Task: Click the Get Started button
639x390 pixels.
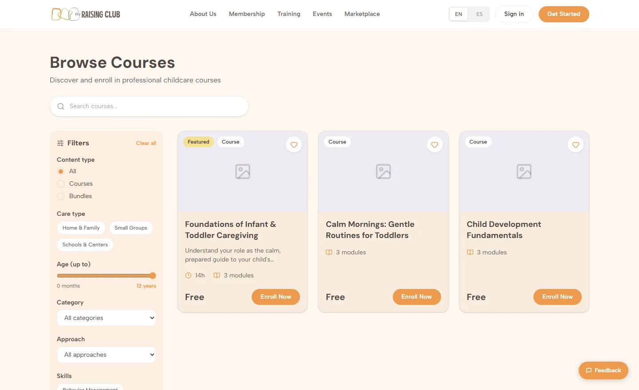Action: coord(564,14)
